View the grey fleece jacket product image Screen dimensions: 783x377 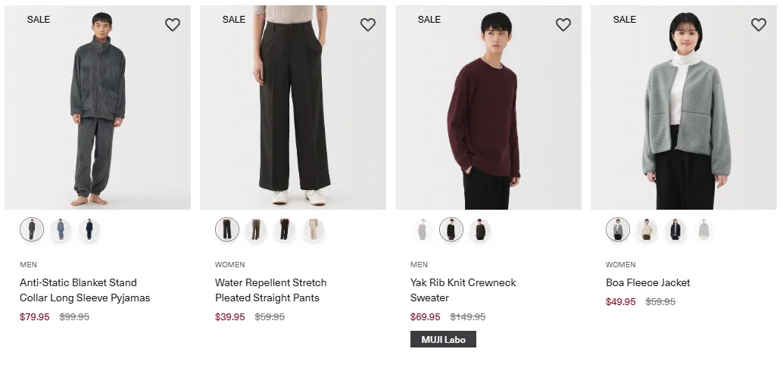[684, 107]
